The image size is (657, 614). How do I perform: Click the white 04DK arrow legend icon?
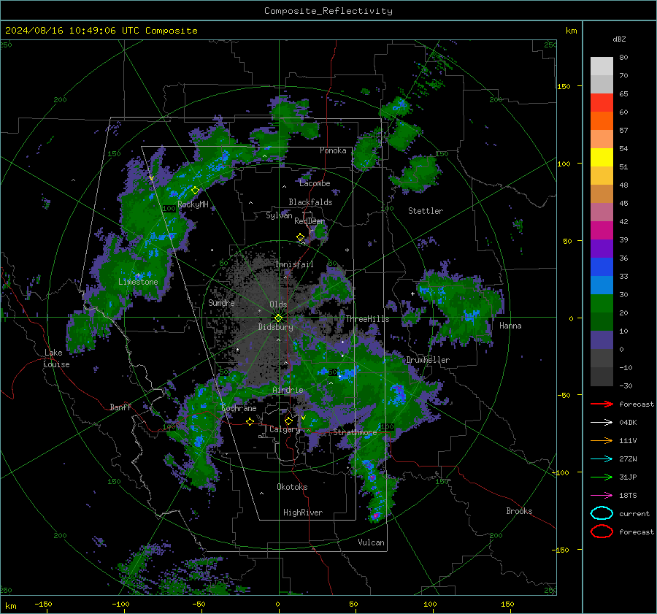[x=602, y=423]
